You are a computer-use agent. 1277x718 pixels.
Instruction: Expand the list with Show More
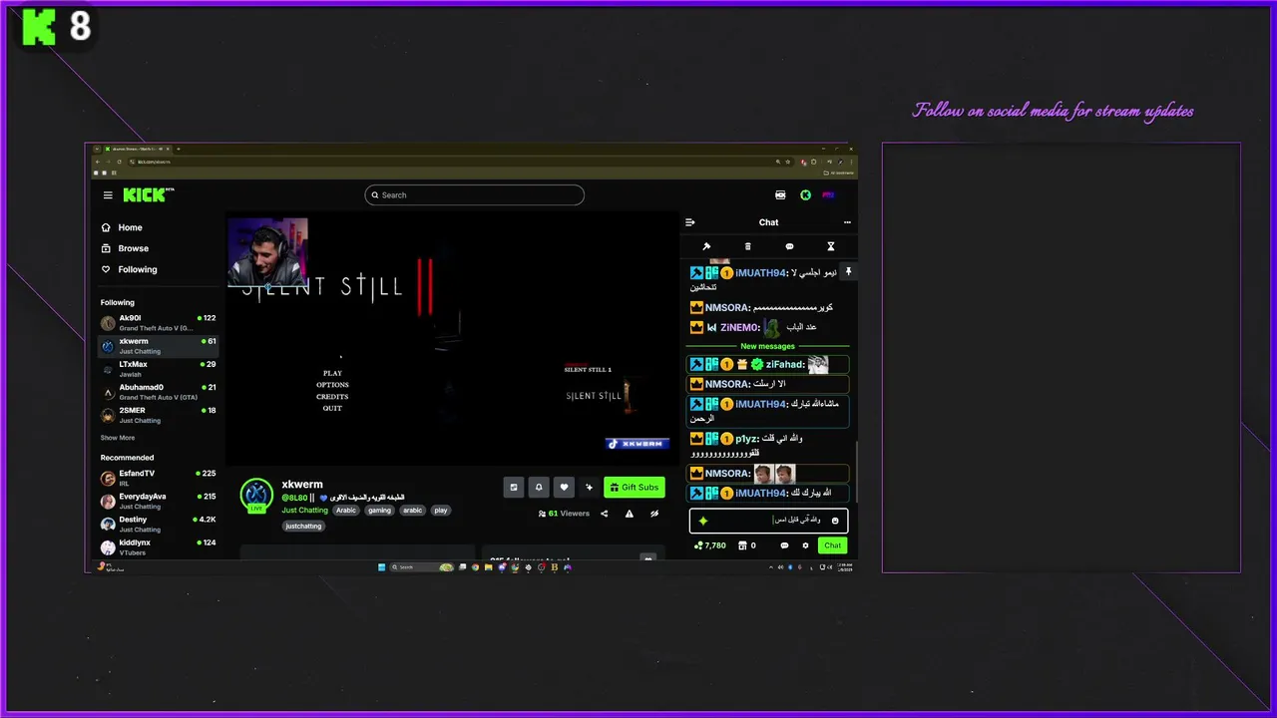point(118,438)
